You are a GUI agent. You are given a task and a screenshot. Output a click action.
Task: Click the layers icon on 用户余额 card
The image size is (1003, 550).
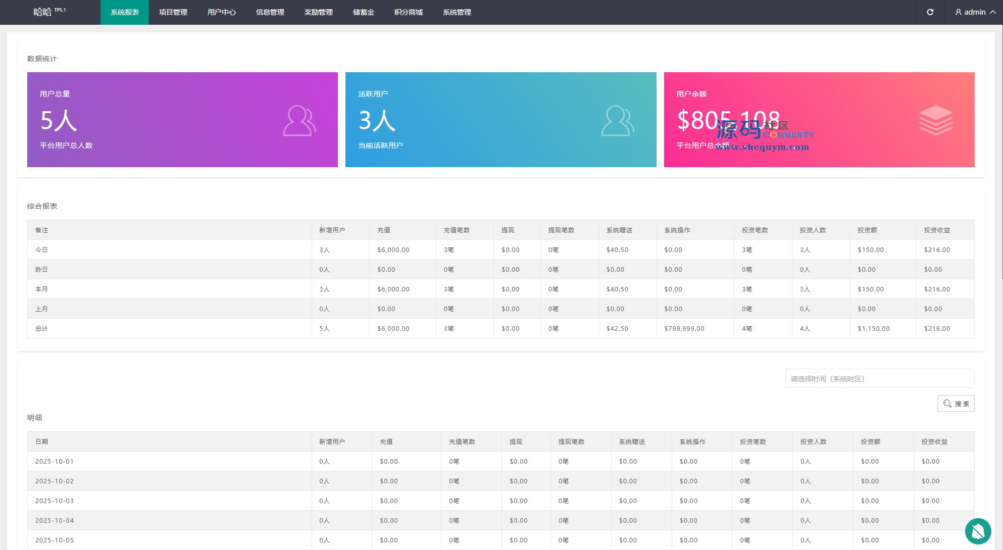(936, 120)
